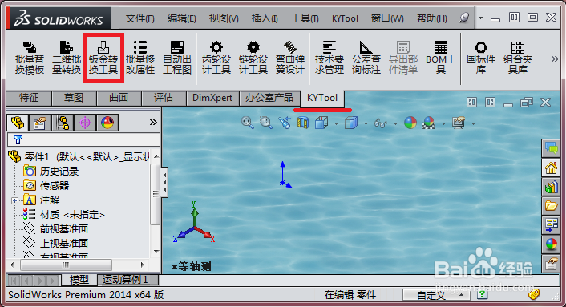Viewport: 566px width, 307px height.
Task: Expand the 注解 tree node
Action: coord(14,200)
